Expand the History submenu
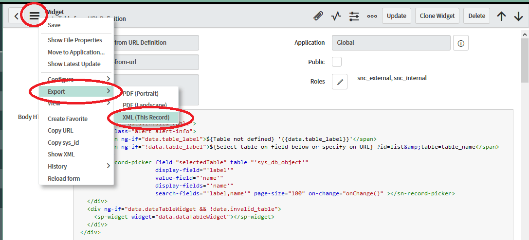 tap(78, 166)
